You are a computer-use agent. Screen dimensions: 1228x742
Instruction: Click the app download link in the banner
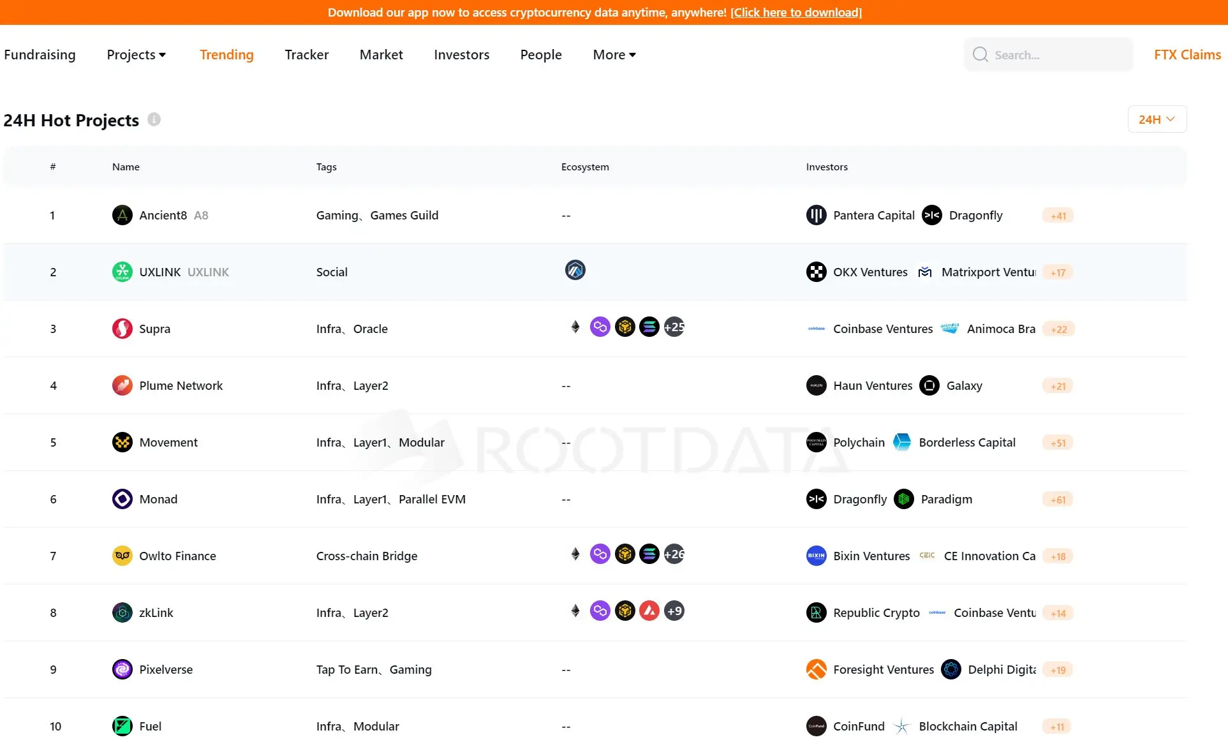[x=795, y=12]
